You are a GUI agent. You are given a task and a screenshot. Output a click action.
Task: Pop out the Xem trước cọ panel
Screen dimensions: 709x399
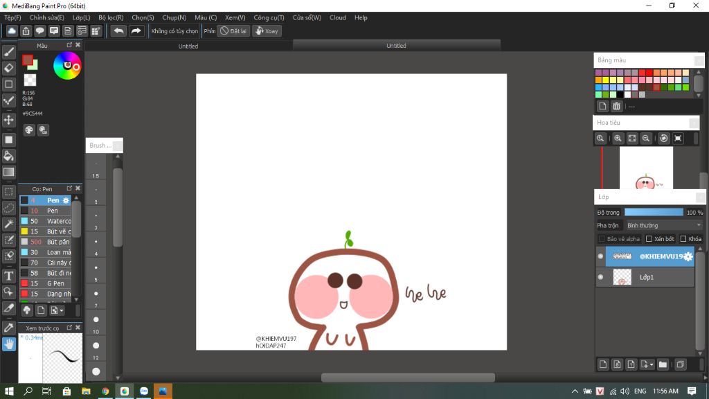pyautogui.click(x=69, y=328)
